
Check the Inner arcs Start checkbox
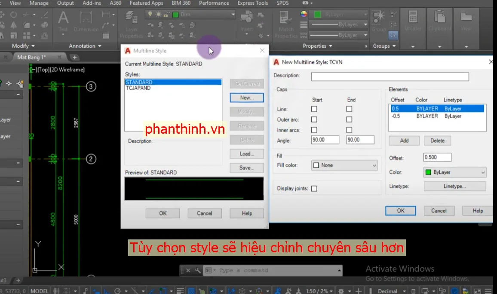(x=314, y=130)
